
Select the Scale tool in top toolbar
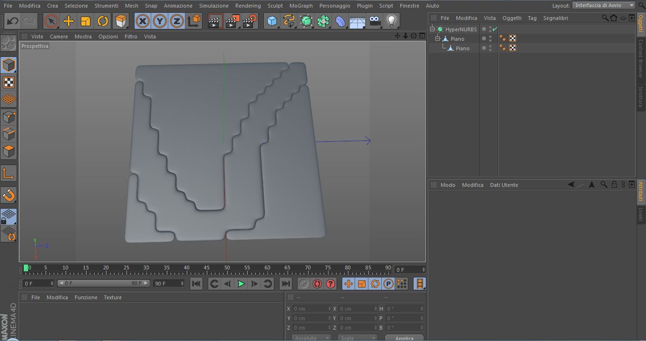click(x=86, y=21)
